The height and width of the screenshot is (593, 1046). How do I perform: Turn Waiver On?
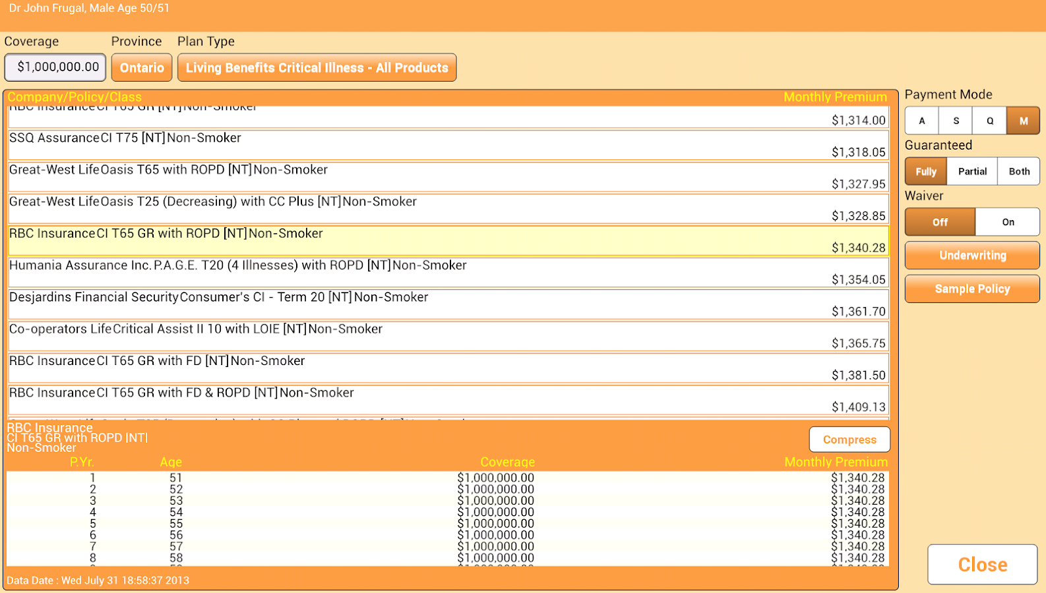click(x=1008, y=222)
